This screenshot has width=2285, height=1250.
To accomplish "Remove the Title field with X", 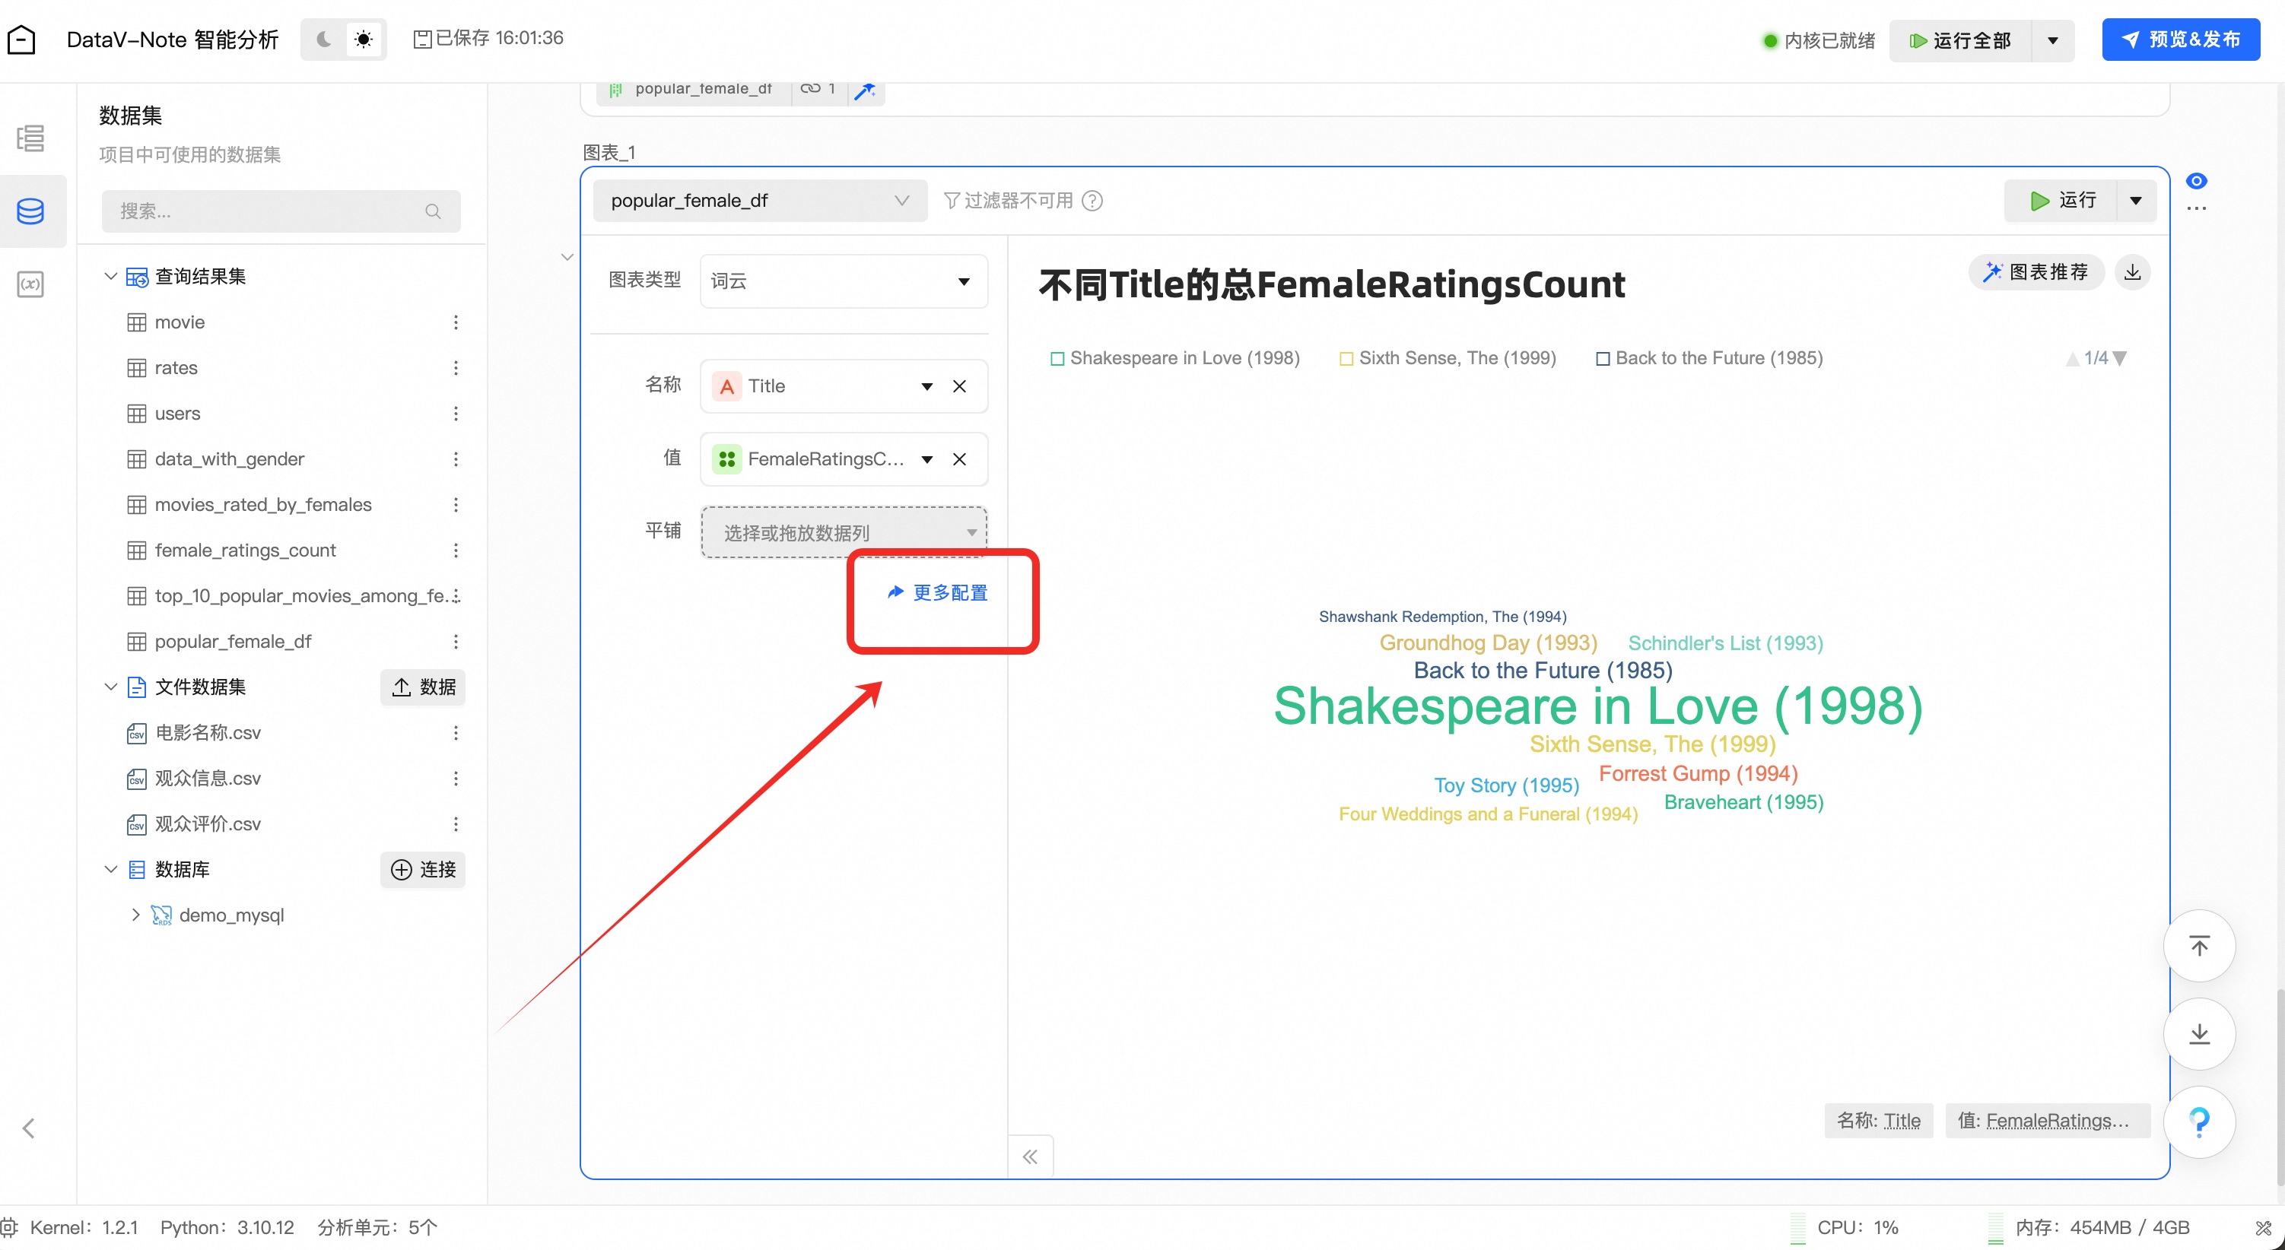I will [959, 386].
